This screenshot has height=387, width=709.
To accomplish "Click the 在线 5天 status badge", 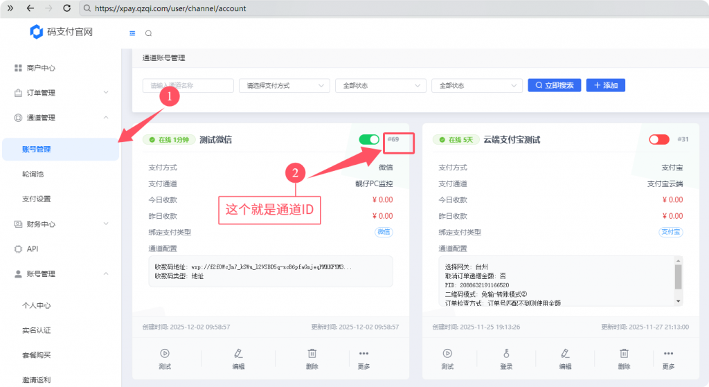I will pos(456,140).
